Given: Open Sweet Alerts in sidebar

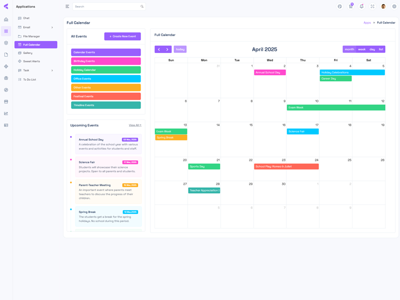Looking at the screenshot, I should coord(31,61).
